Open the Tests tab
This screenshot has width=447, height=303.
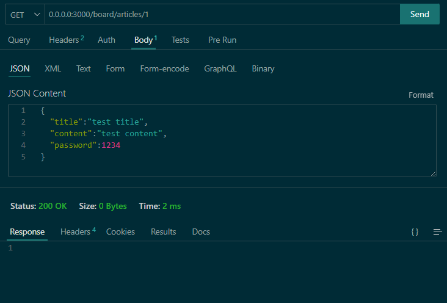180,40
